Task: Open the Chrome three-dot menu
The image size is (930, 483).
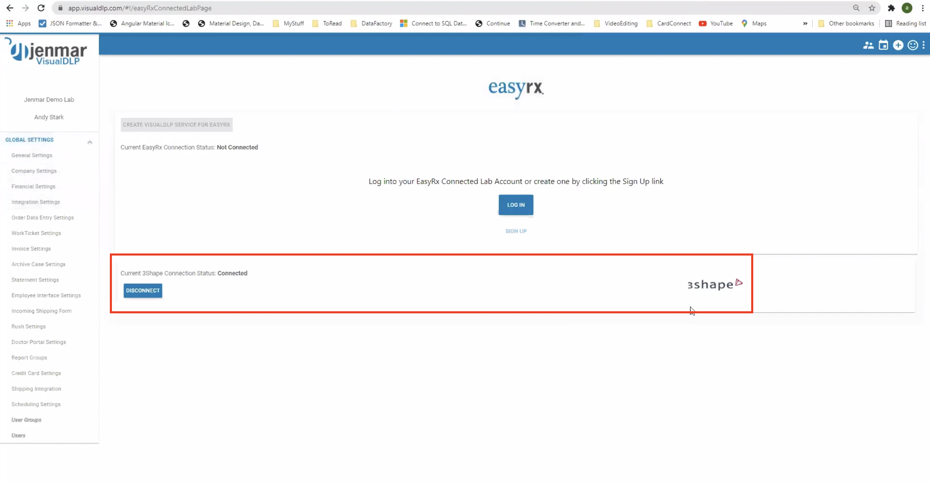Action: click(923, 8)
